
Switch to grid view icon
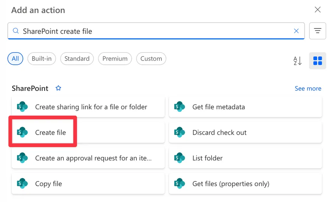click(317, 61)
